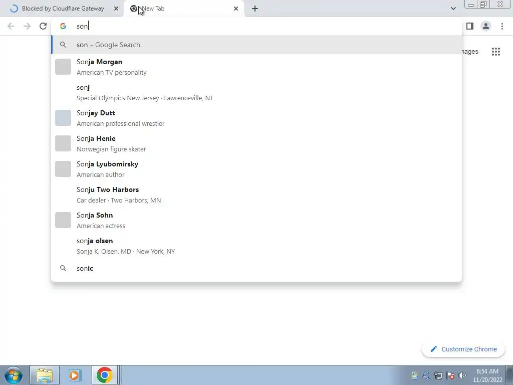Pick the 'sonja olsen' suggestion

256,246
